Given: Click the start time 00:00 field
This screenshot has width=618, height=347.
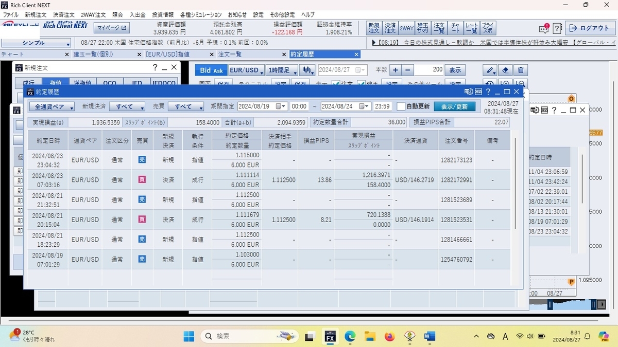Looking at the screenshot, I should tap(299, 106).
